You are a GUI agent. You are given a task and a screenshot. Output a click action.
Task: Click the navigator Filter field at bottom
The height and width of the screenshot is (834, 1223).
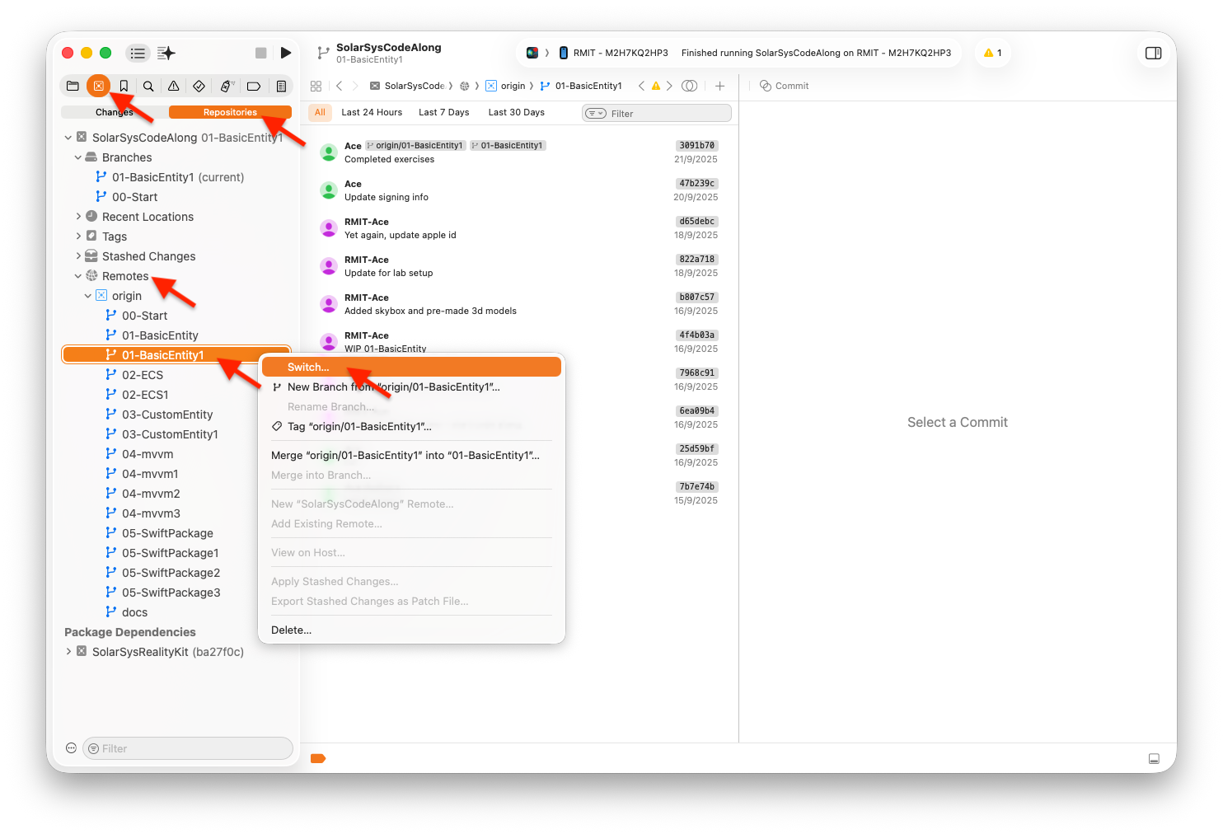coord(188,748)
